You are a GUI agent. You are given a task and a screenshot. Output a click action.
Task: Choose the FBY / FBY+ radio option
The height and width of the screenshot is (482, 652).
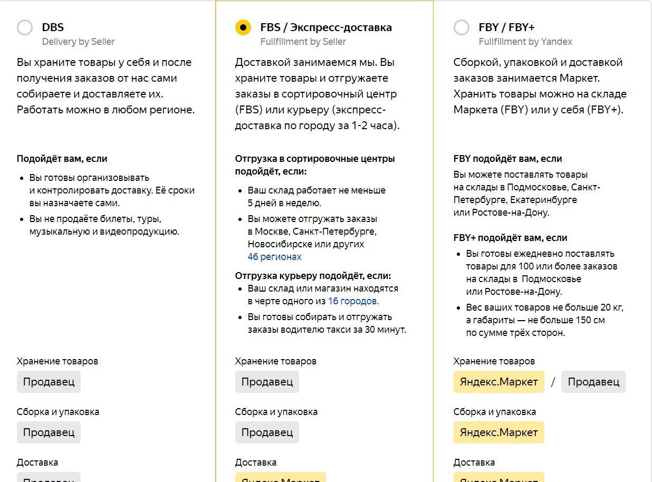(x=462, y=27)
